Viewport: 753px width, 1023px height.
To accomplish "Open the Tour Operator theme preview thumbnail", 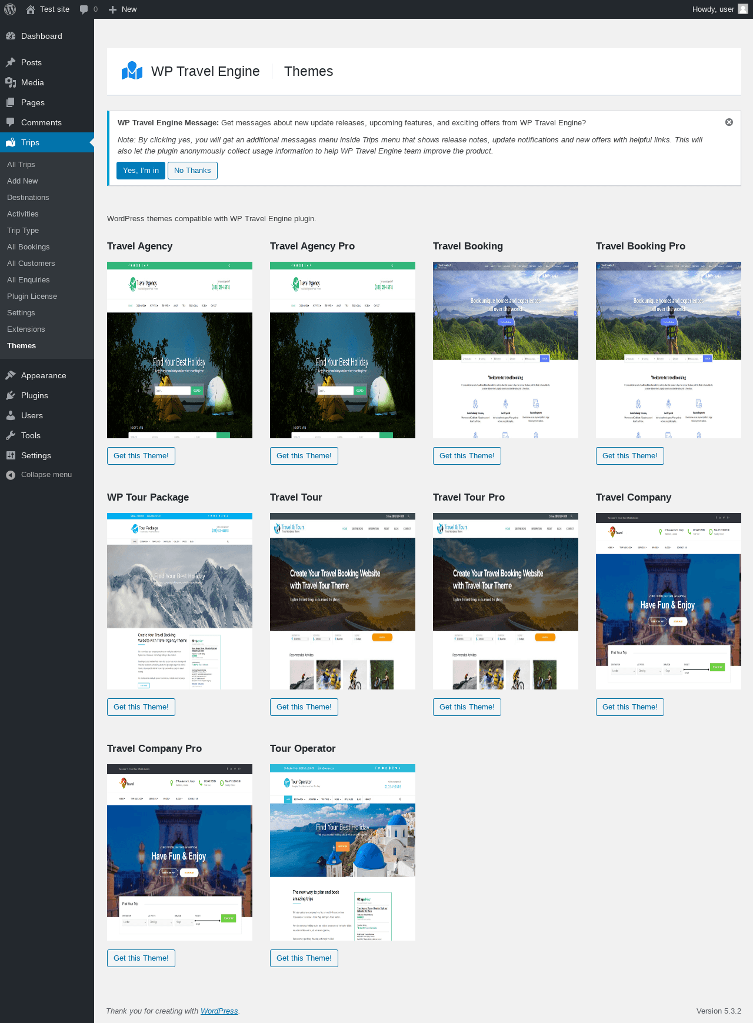I will tap(342, 852).
